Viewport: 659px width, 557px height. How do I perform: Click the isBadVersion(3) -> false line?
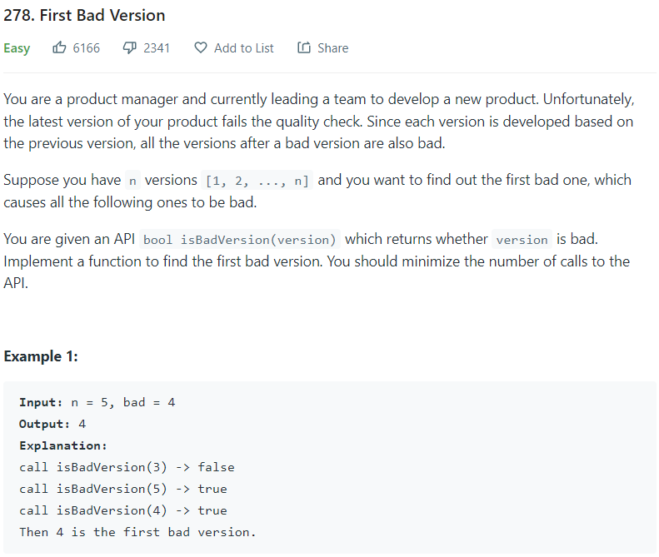[x=127, y=467]
